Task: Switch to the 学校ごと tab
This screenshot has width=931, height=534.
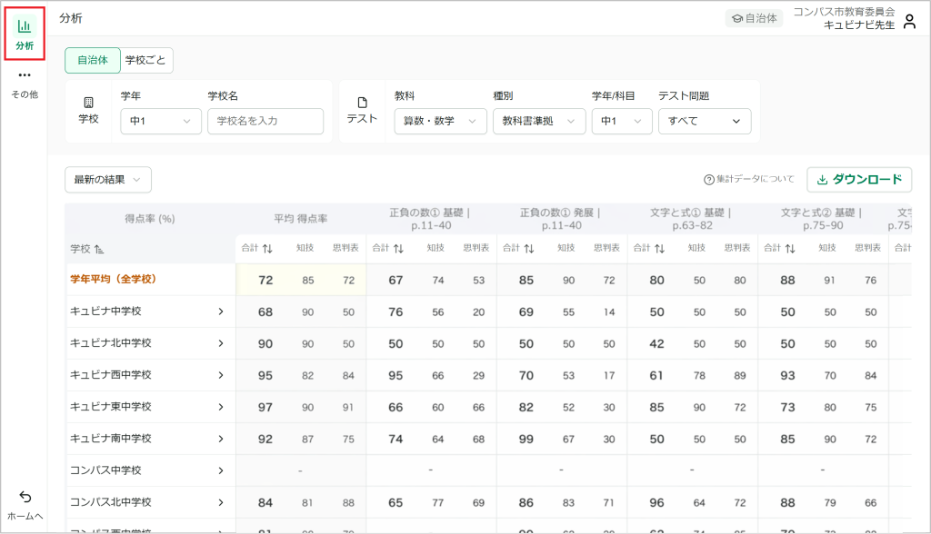Action: point(145,60)
